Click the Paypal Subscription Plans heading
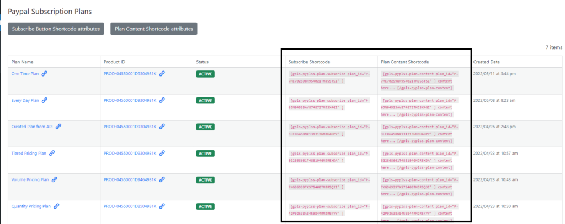565x224 pixels. 50,12
